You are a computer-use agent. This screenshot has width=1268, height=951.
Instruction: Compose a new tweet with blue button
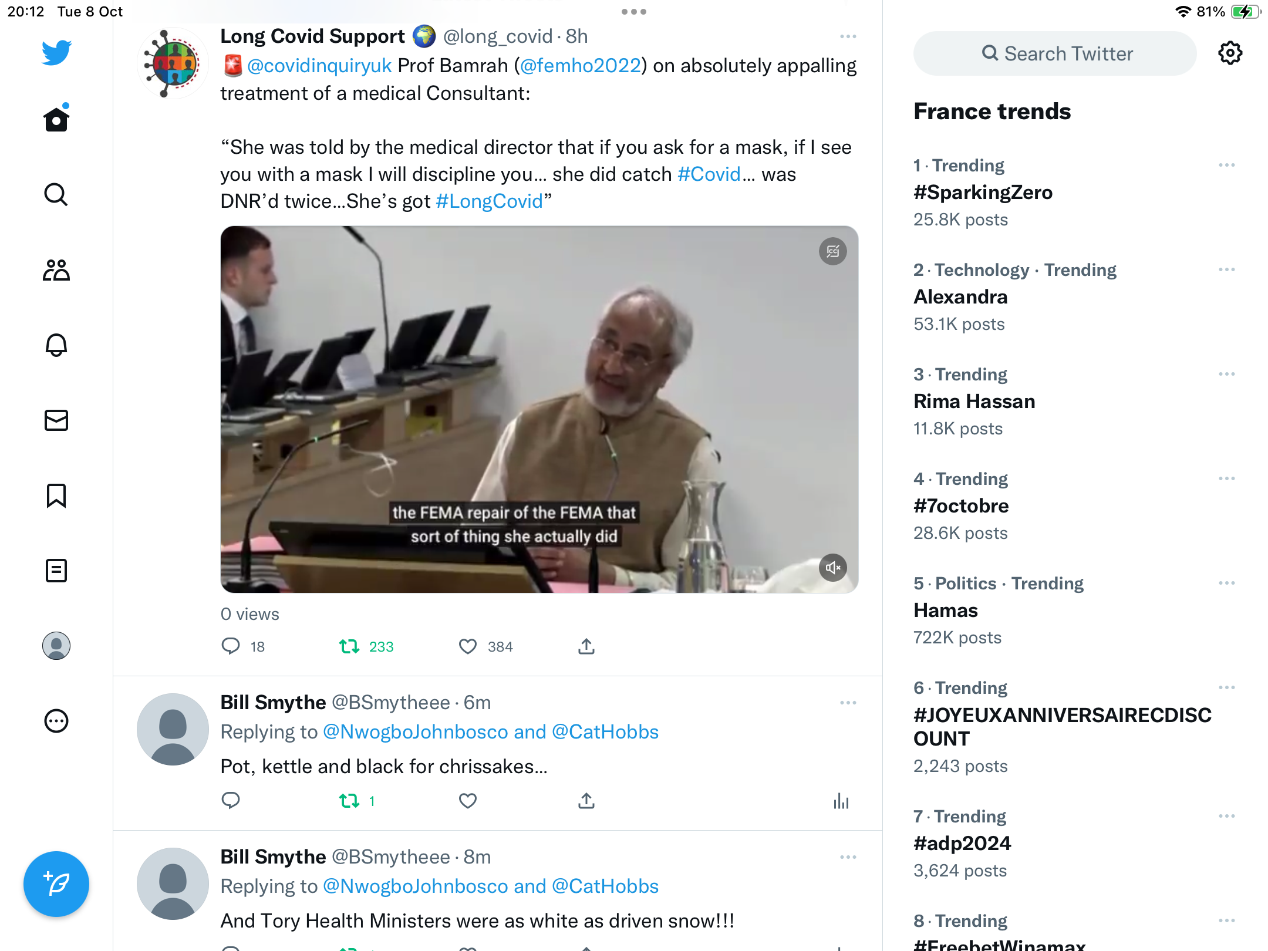pos(56,884)
